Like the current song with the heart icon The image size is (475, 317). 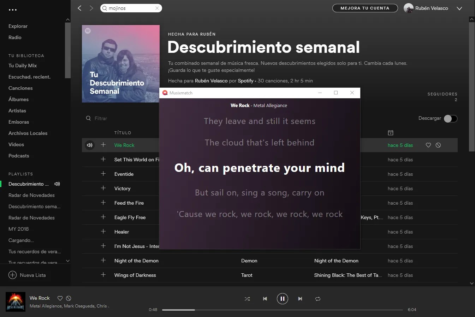60,298
